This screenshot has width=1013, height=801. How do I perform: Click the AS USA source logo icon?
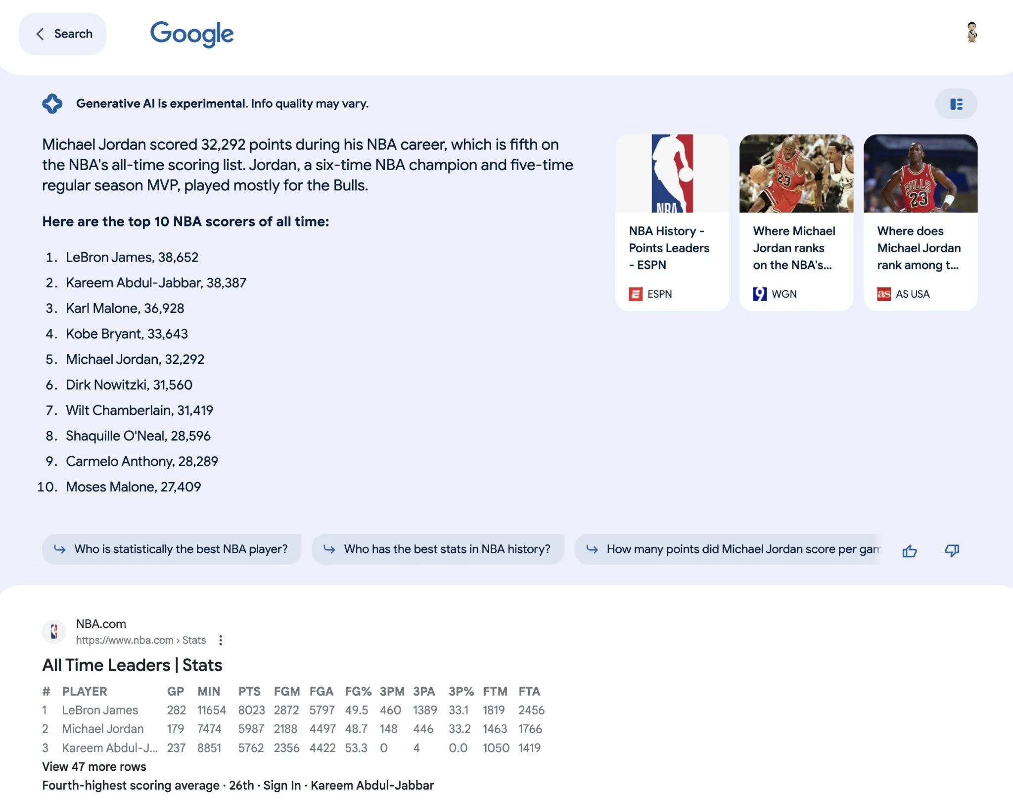(x=884, y=294)
